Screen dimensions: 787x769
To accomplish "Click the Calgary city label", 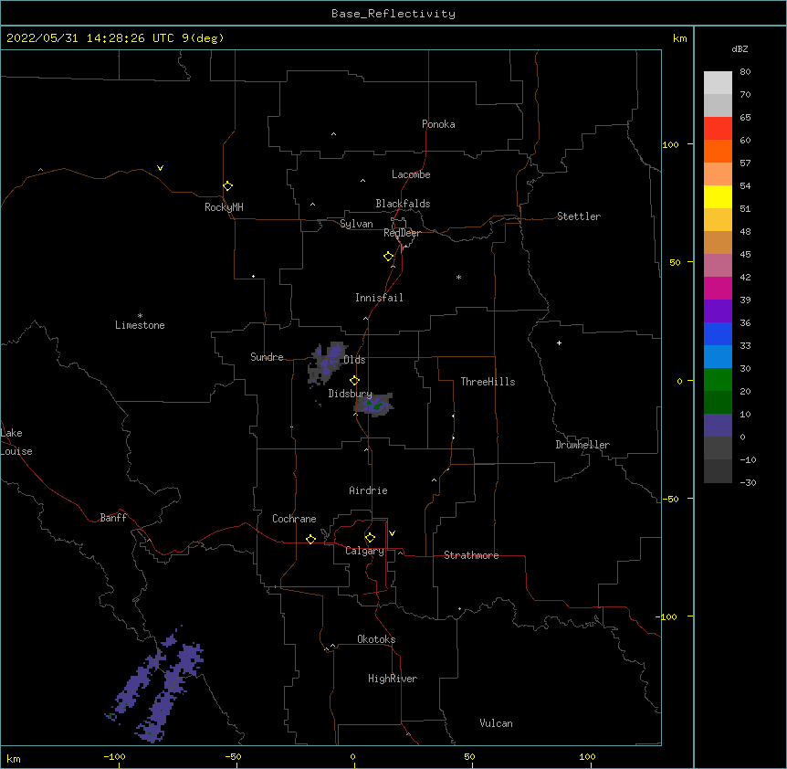I will (x=364, y=551).
